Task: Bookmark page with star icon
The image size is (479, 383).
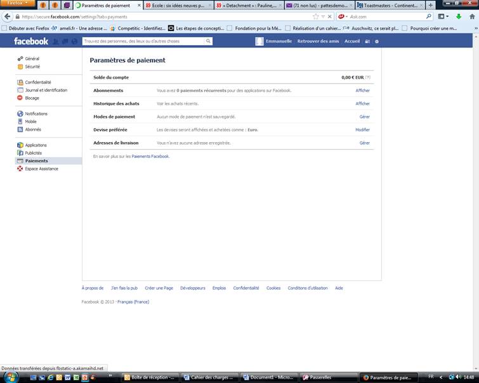Action: point(315,16)
